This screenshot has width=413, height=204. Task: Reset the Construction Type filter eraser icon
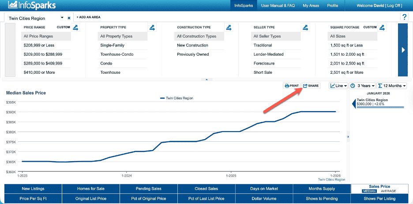229,27
